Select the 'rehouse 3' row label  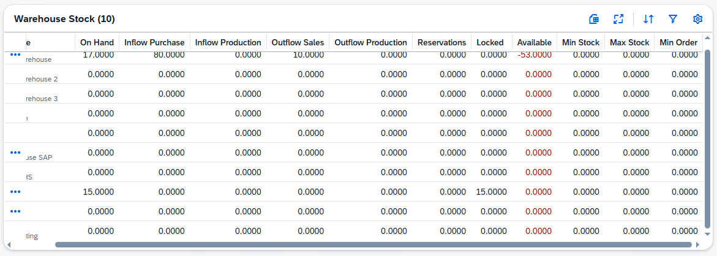42,99
